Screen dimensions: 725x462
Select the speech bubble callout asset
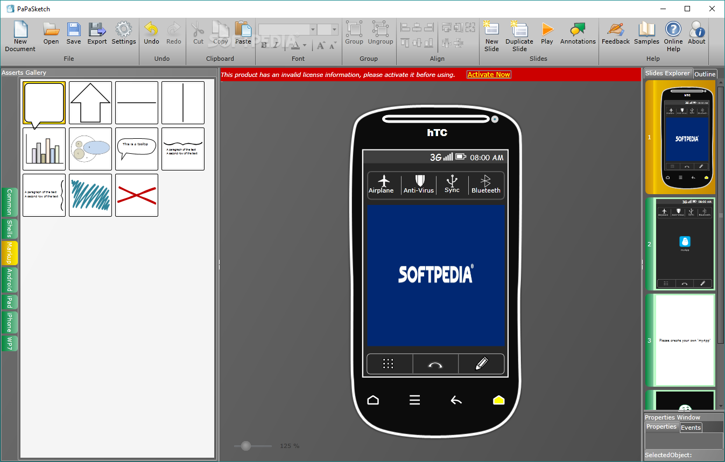tap(44, 103)
